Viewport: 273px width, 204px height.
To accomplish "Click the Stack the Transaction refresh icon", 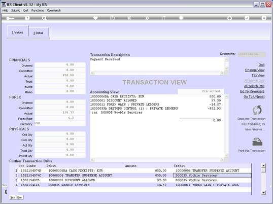I will pyautogui.click(x=257, y=110).
